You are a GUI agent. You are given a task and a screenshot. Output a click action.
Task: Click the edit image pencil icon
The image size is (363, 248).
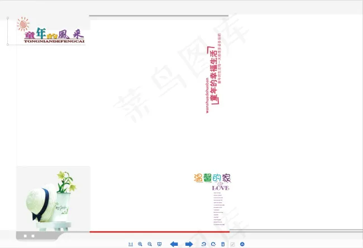pos(232,244)
